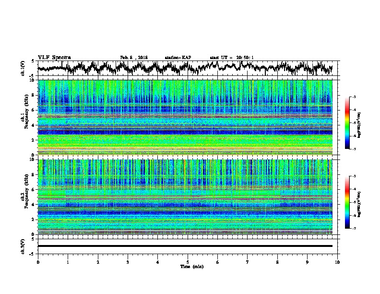The image size is (380, 294).
Task: Click the '4' tick on the time axis
Action: click(x=158, y=262)
